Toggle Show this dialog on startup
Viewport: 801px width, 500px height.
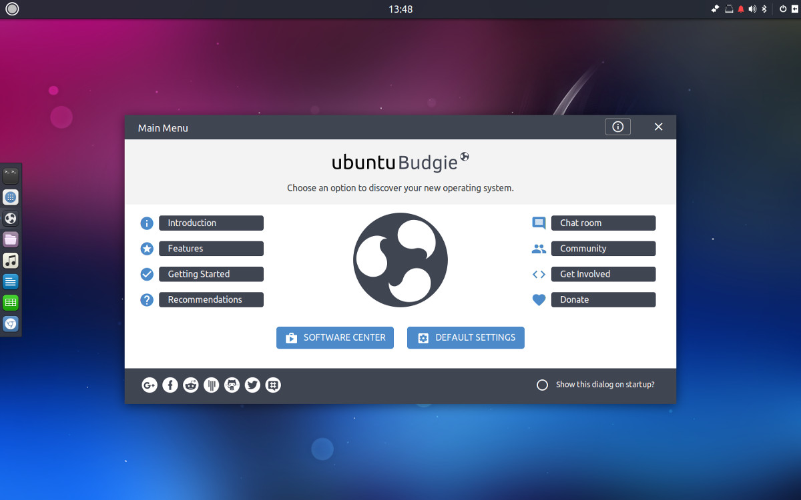(542, 385)
